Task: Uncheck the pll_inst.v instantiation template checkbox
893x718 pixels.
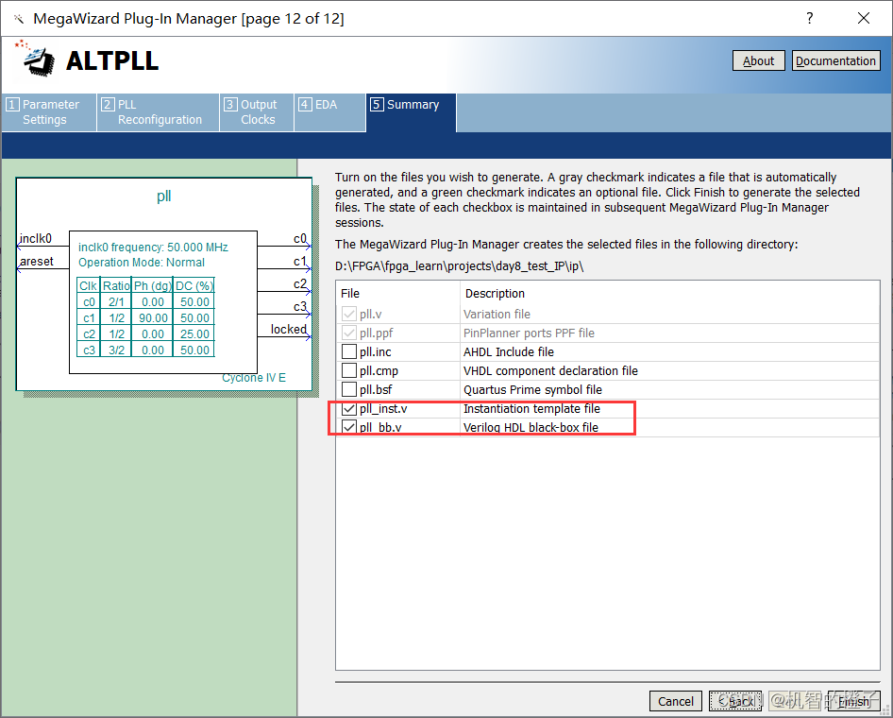Action: tap(349, 408)
